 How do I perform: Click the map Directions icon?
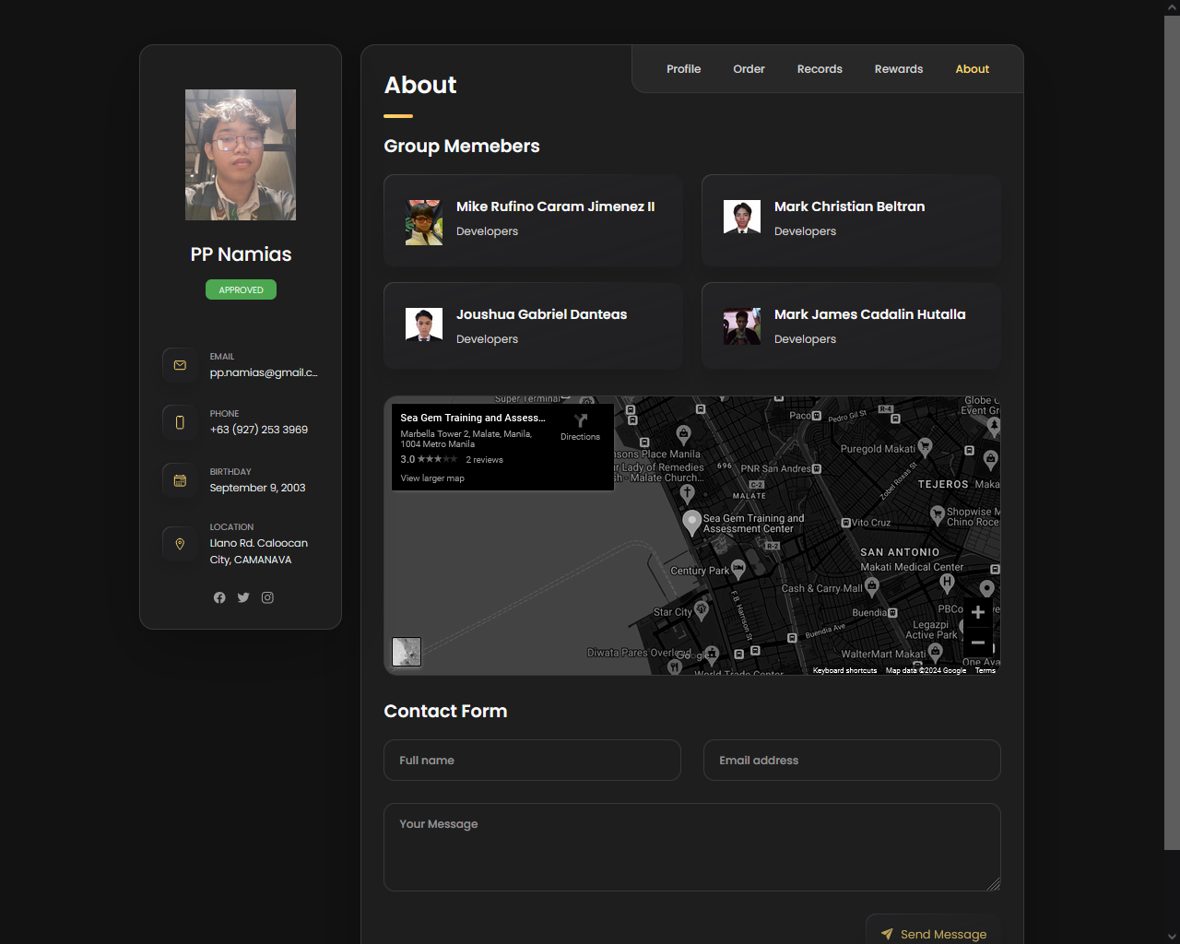(x=580, y=422)
